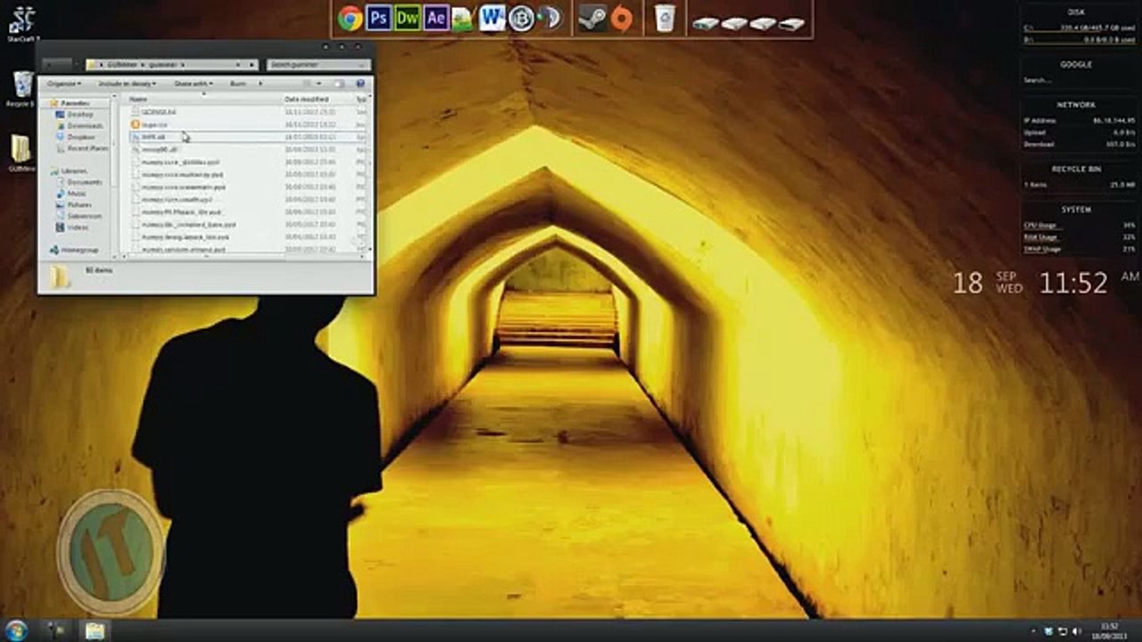The height and width of the screenshot is (642, 1142).
Task: Click the Burn toolbar button
Action: point(237,84)
